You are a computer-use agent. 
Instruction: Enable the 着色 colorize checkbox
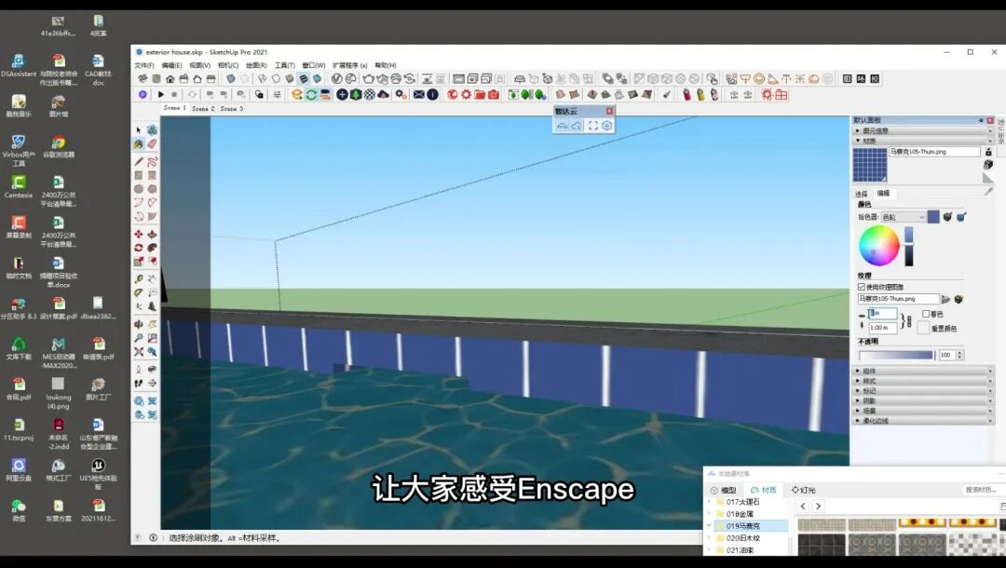point(924,314)
